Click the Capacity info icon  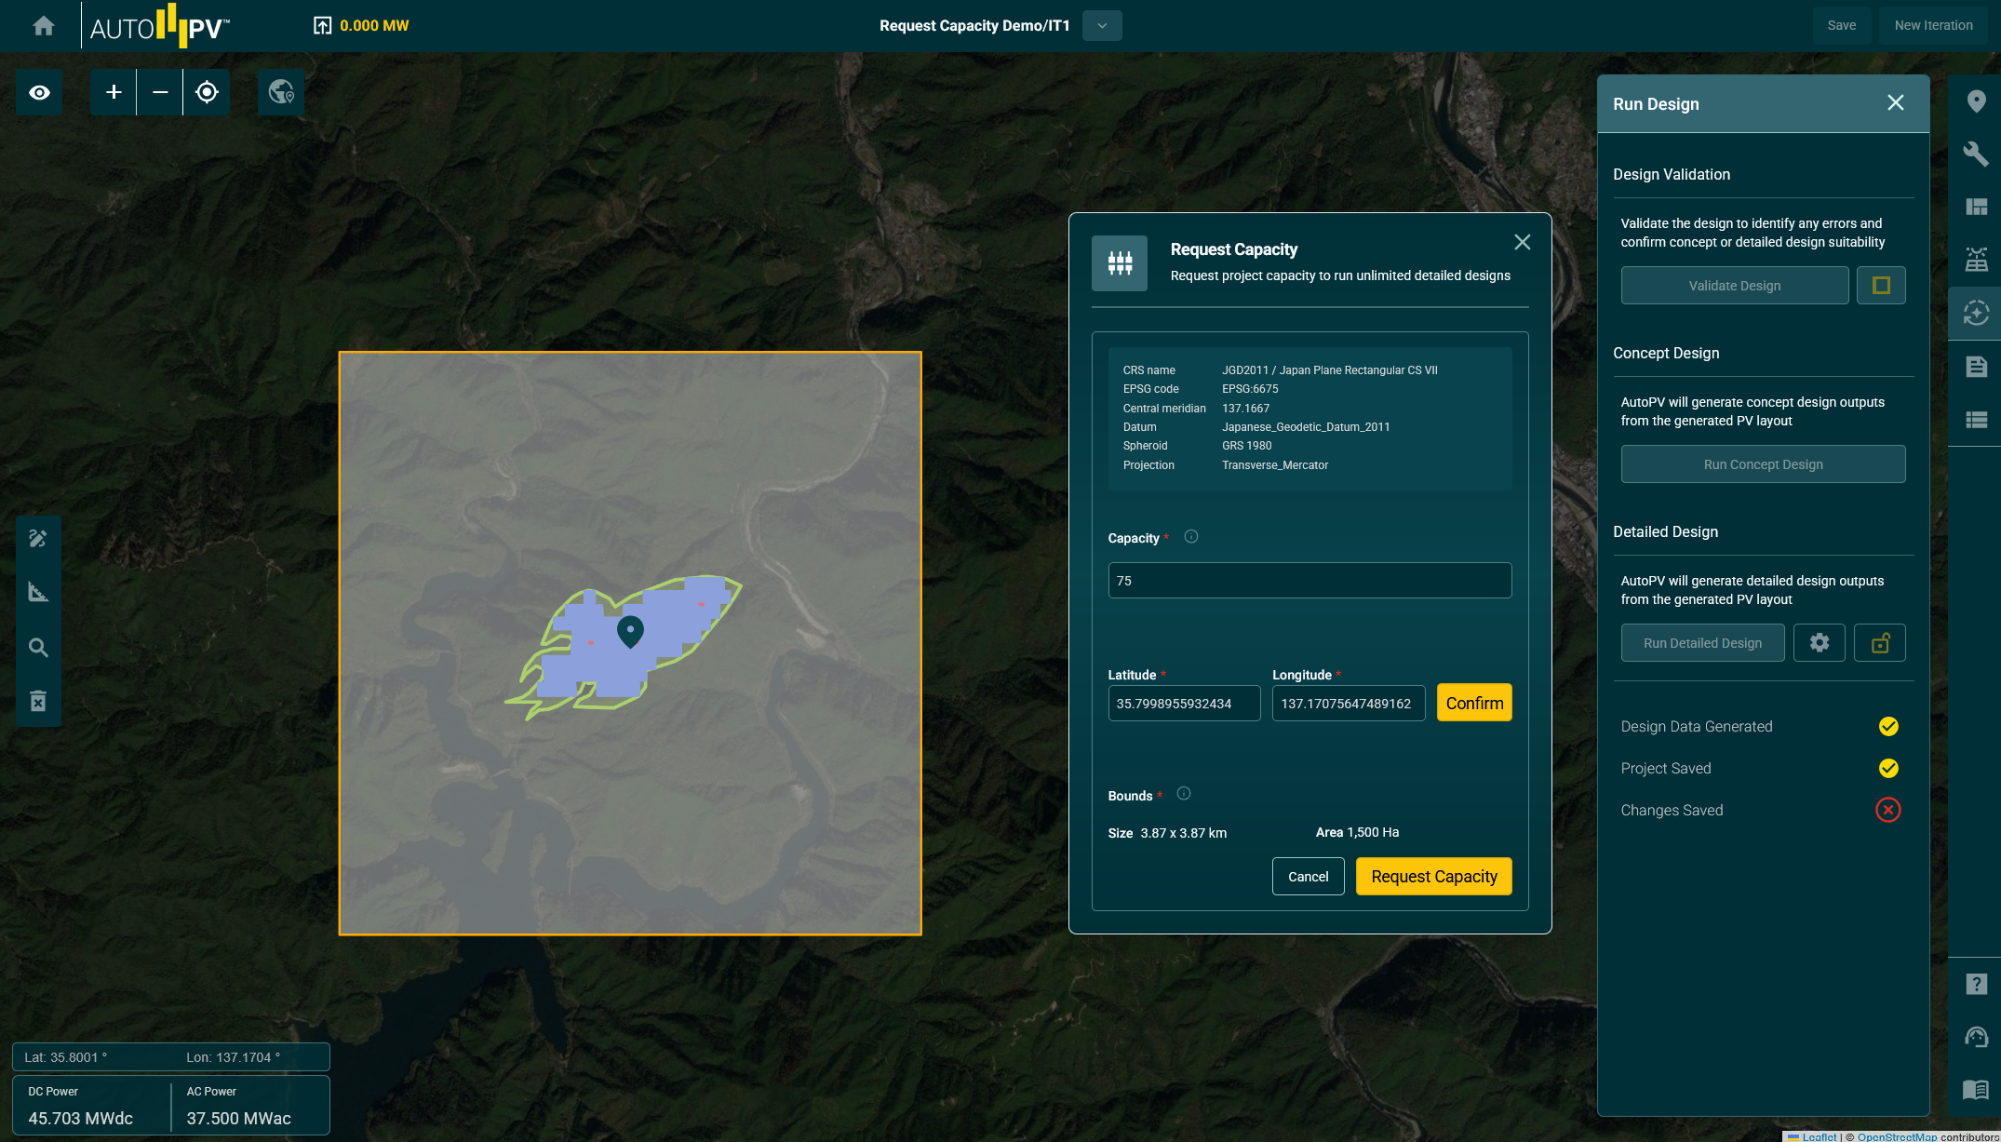click(1190, 537)
